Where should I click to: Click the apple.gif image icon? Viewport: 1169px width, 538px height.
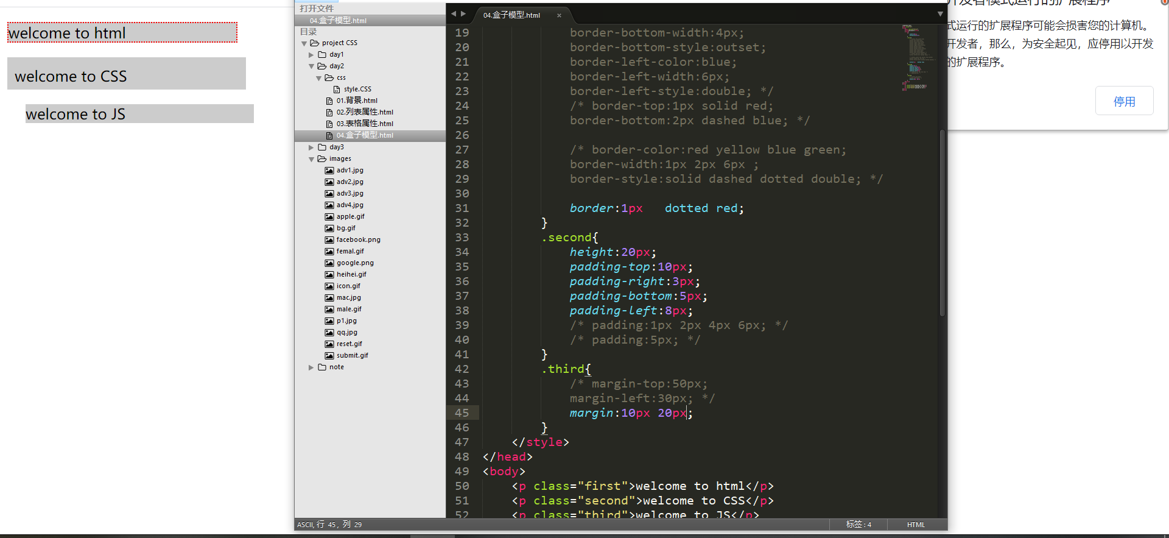[329, 216]
